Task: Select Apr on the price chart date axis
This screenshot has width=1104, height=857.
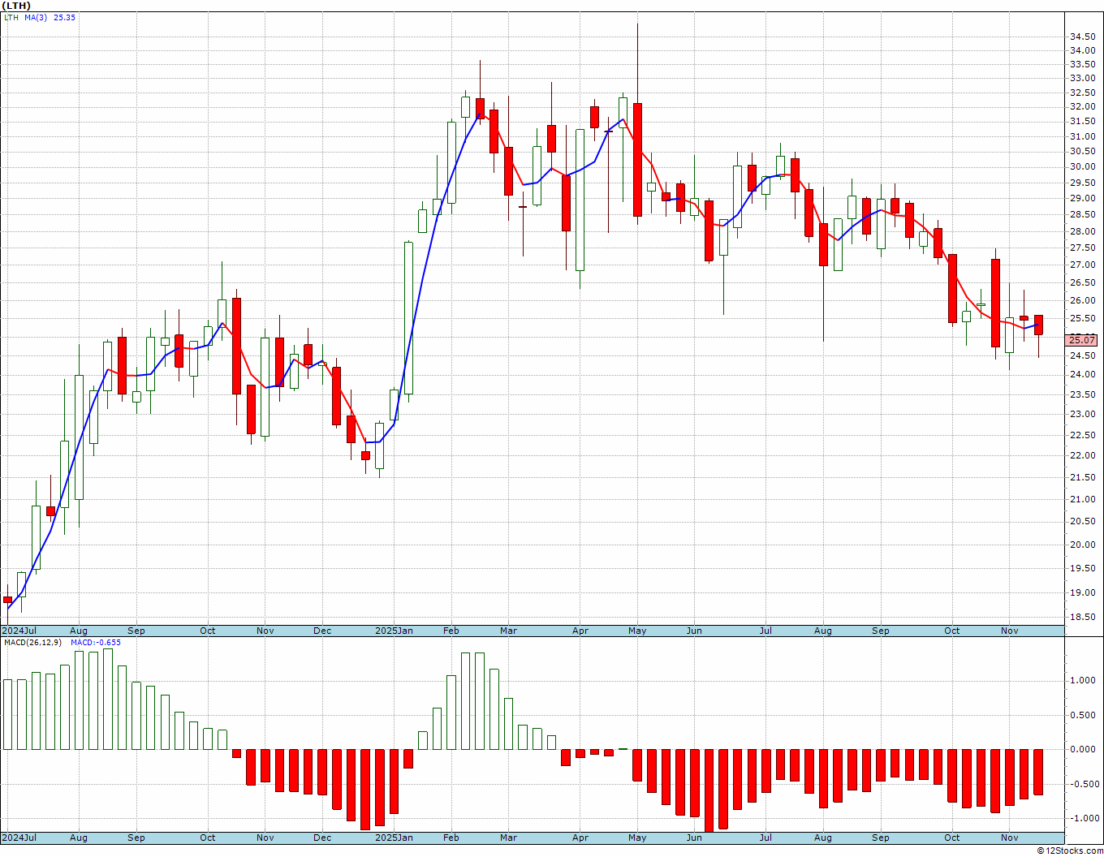Action: [x=580, y=631]
